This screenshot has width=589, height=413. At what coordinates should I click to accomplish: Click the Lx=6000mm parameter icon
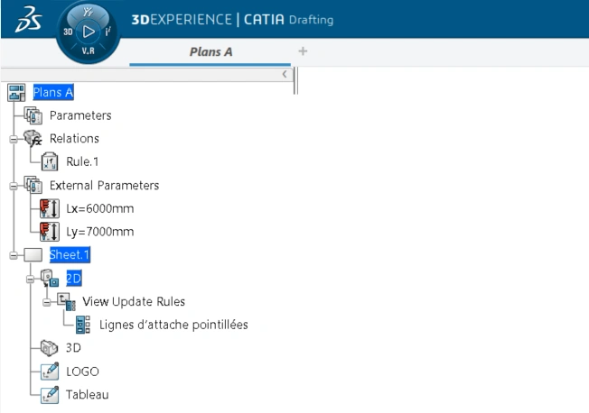(51, 209)
